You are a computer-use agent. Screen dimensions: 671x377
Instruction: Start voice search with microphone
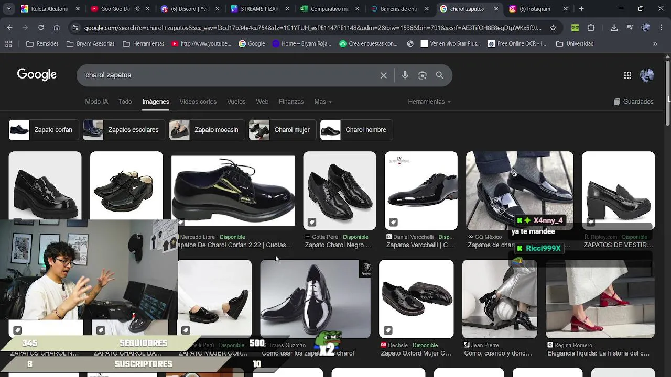pos(405,75)
